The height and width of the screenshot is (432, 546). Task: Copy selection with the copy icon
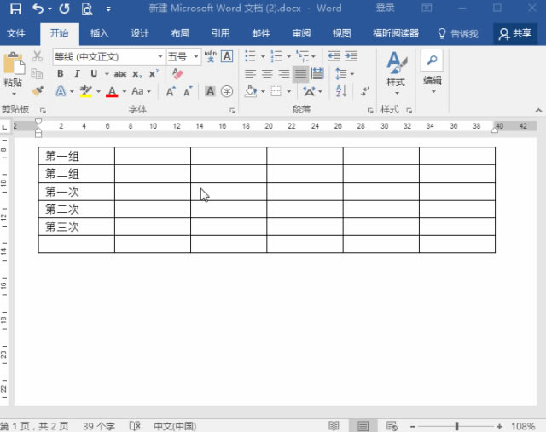(37, 74)
